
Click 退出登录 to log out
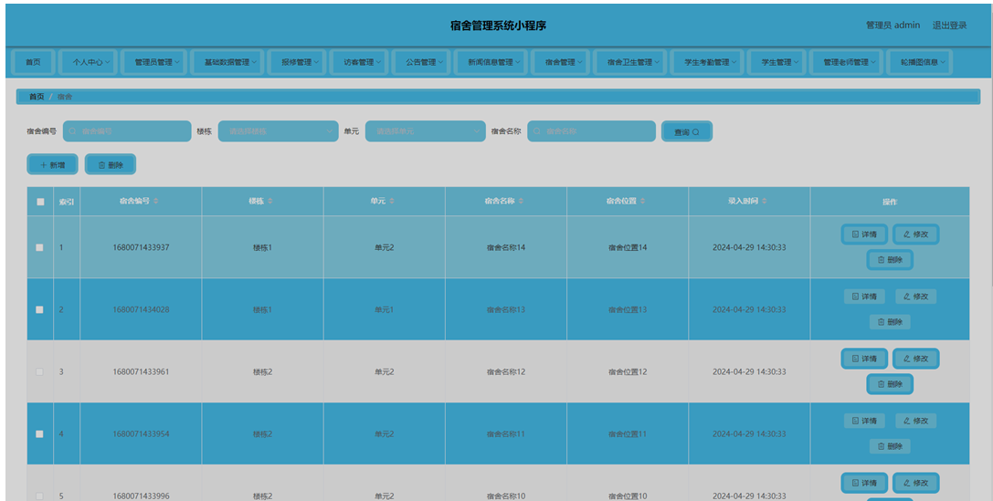(949, 26)
